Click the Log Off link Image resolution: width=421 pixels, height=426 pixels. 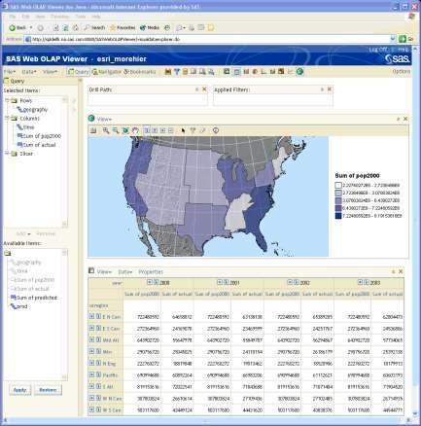click(378, 50)
